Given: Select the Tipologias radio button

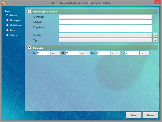Looking at the screenshot, I should click(x=7, y=20).
